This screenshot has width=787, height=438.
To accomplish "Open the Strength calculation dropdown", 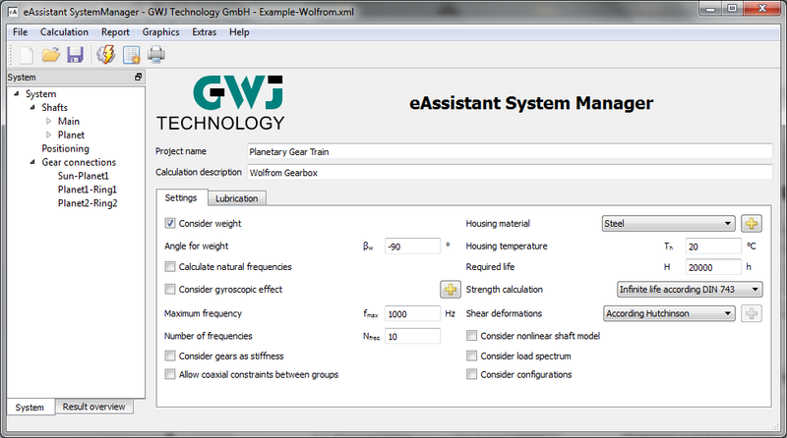I will 683,290.
